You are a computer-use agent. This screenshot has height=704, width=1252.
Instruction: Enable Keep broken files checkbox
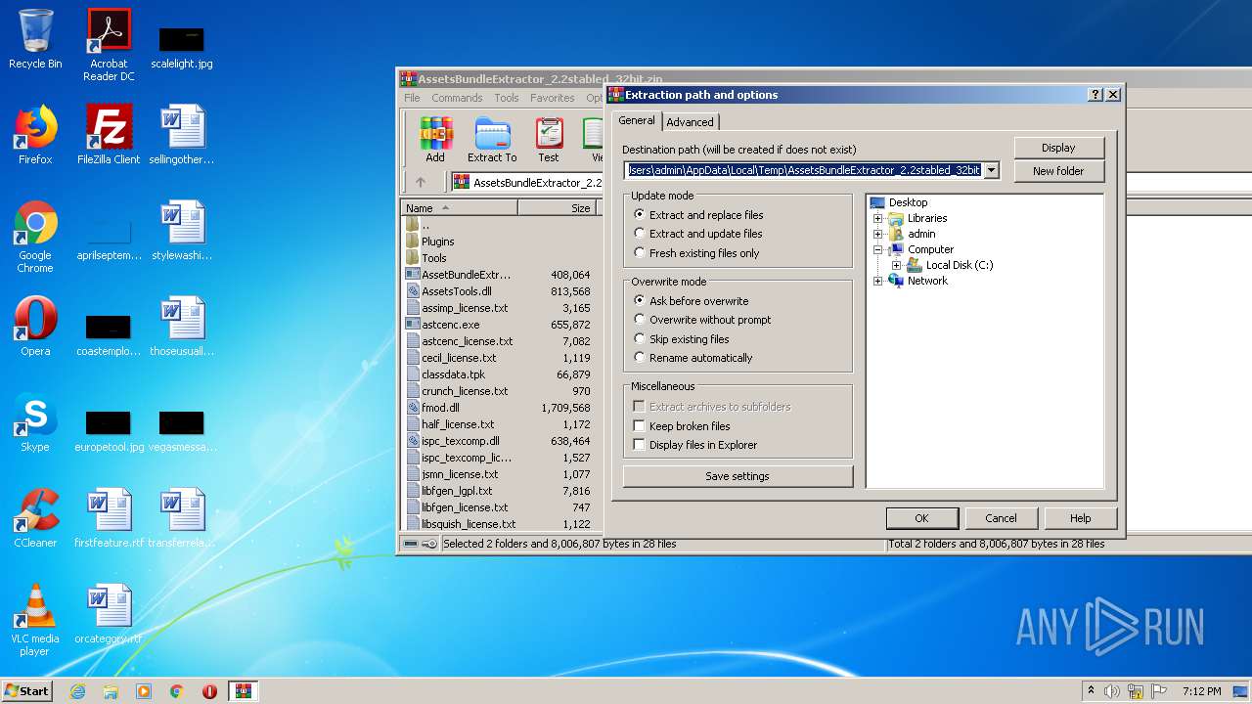[640, 426]
